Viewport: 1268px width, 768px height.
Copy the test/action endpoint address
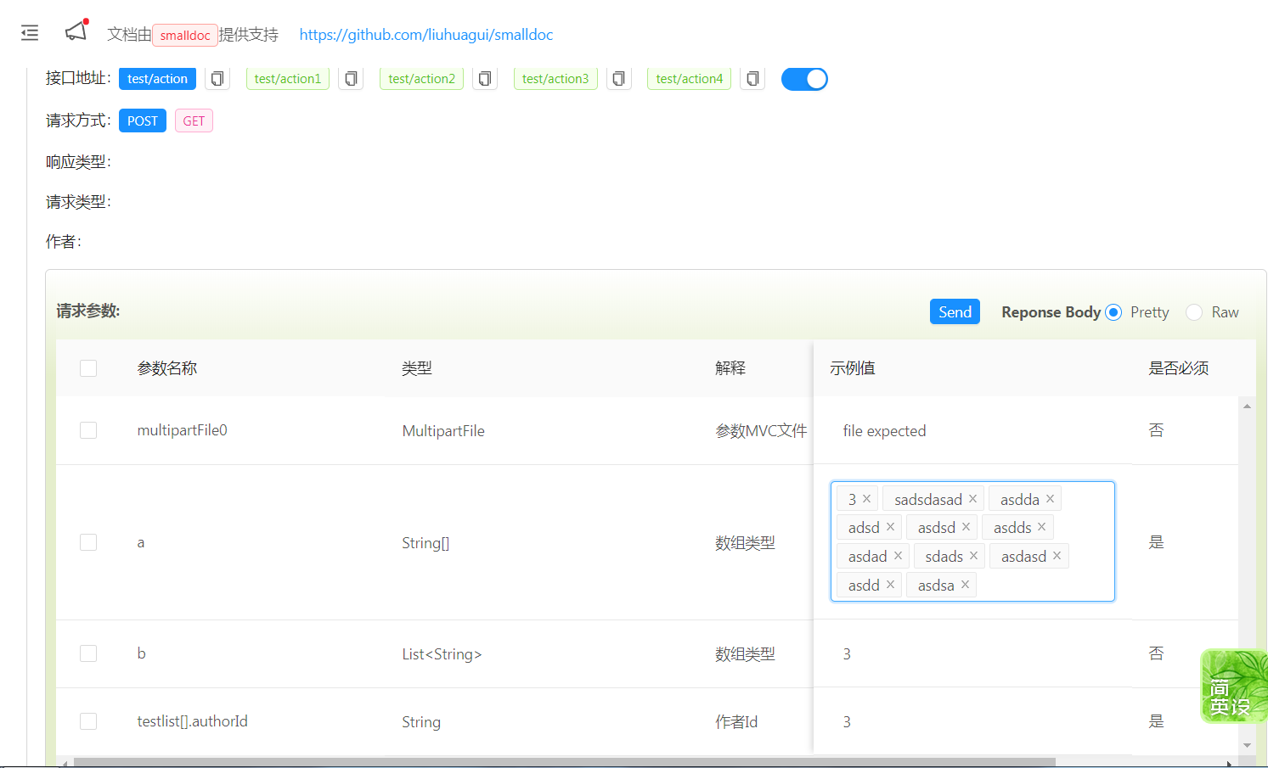(x=217, y=78)
